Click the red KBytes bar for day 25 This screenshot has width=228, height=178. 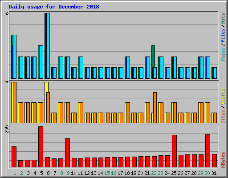tap(175, 151)
